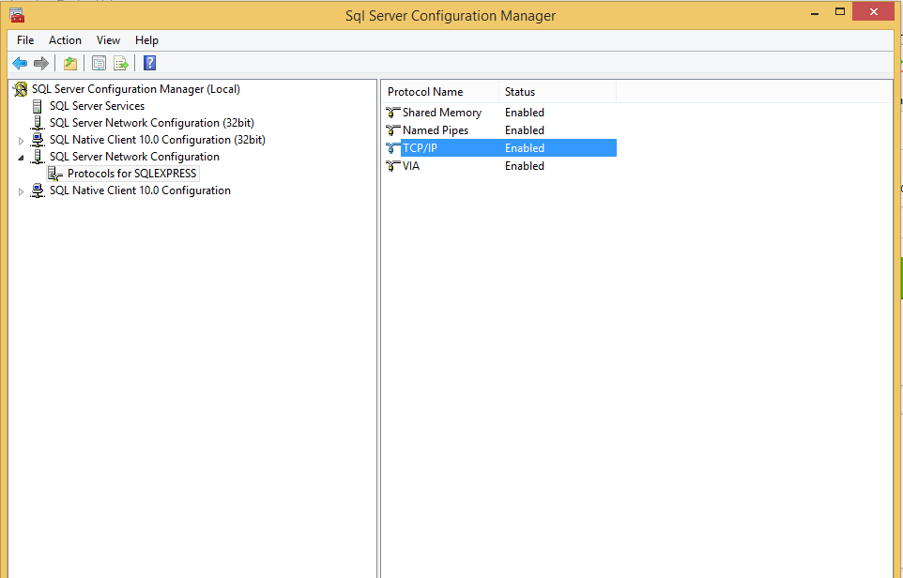Click the Protocol Name column header
The height and width of the screenshot is (578, 903).
point(425,91)
